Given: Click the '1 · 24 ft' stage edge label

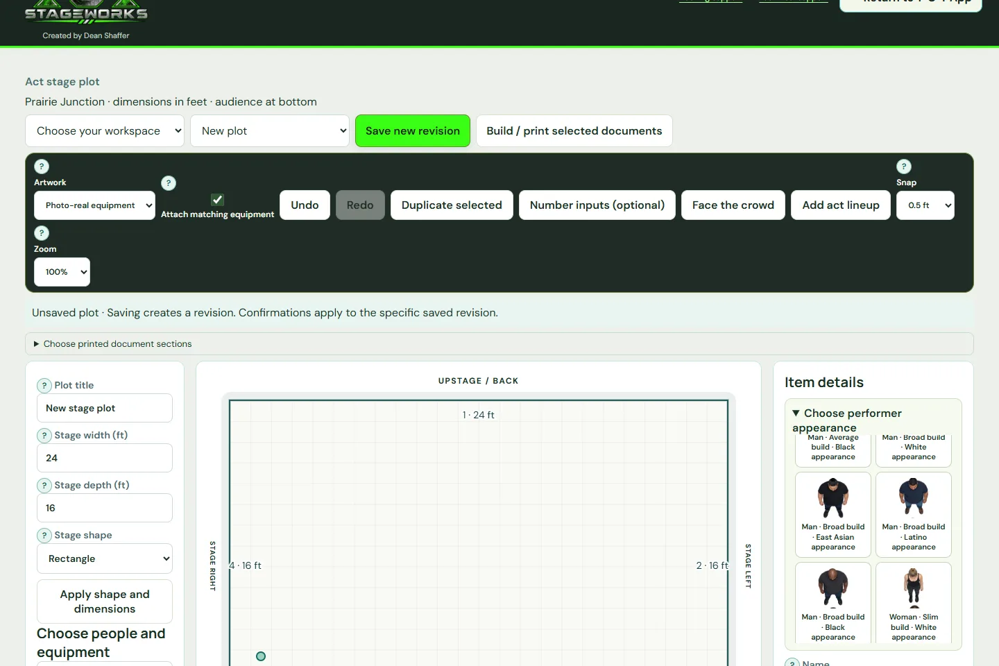Looking at the screenshot, I should pos(479,415).
